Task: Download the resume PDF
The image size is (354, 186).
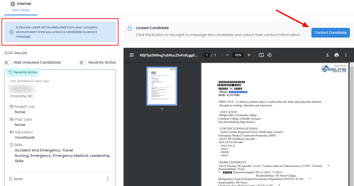Action: pyautogui.click(x=327, y=55)
